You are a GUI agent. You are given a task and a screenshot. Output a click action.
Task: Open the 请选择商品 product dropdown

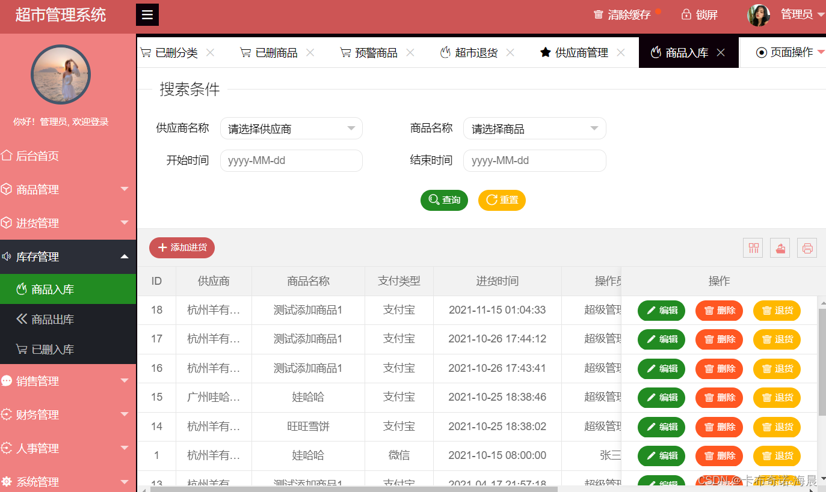[x=534, y=129]
